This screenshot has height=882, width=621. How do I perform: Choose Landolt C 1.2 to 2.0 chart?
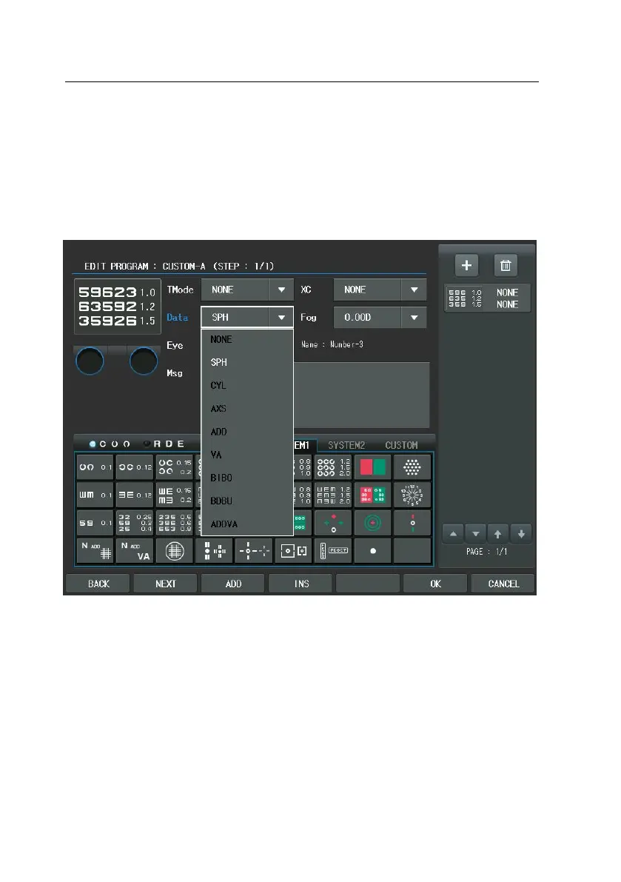(x=333, y=467)
